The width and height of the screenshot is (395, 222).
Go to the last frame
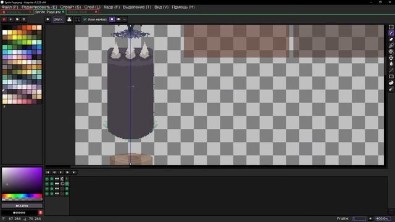[74, 172]
